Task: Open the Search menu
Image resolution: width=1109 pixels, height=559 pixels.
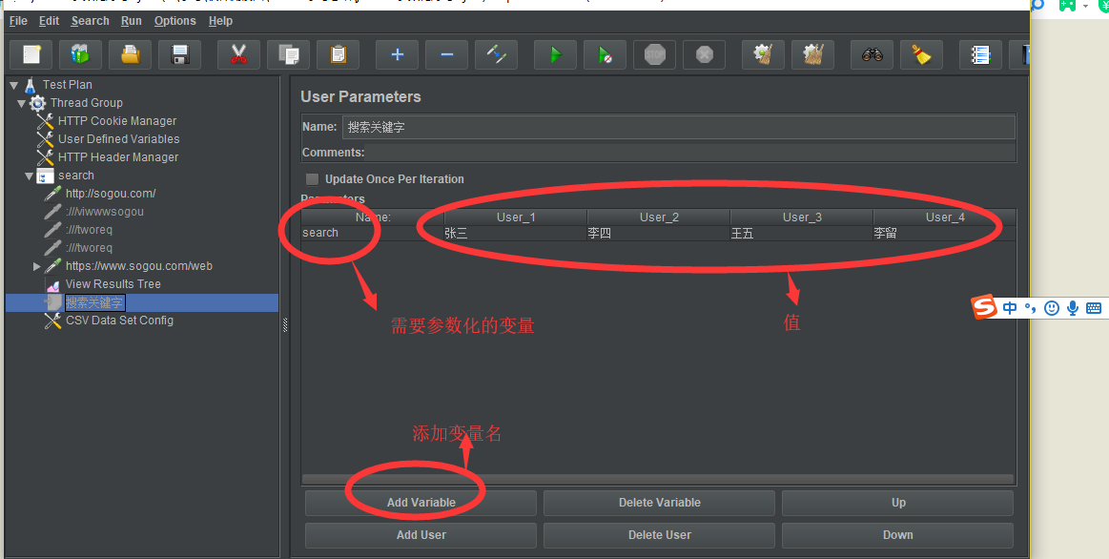Action: tap(90, 21)
